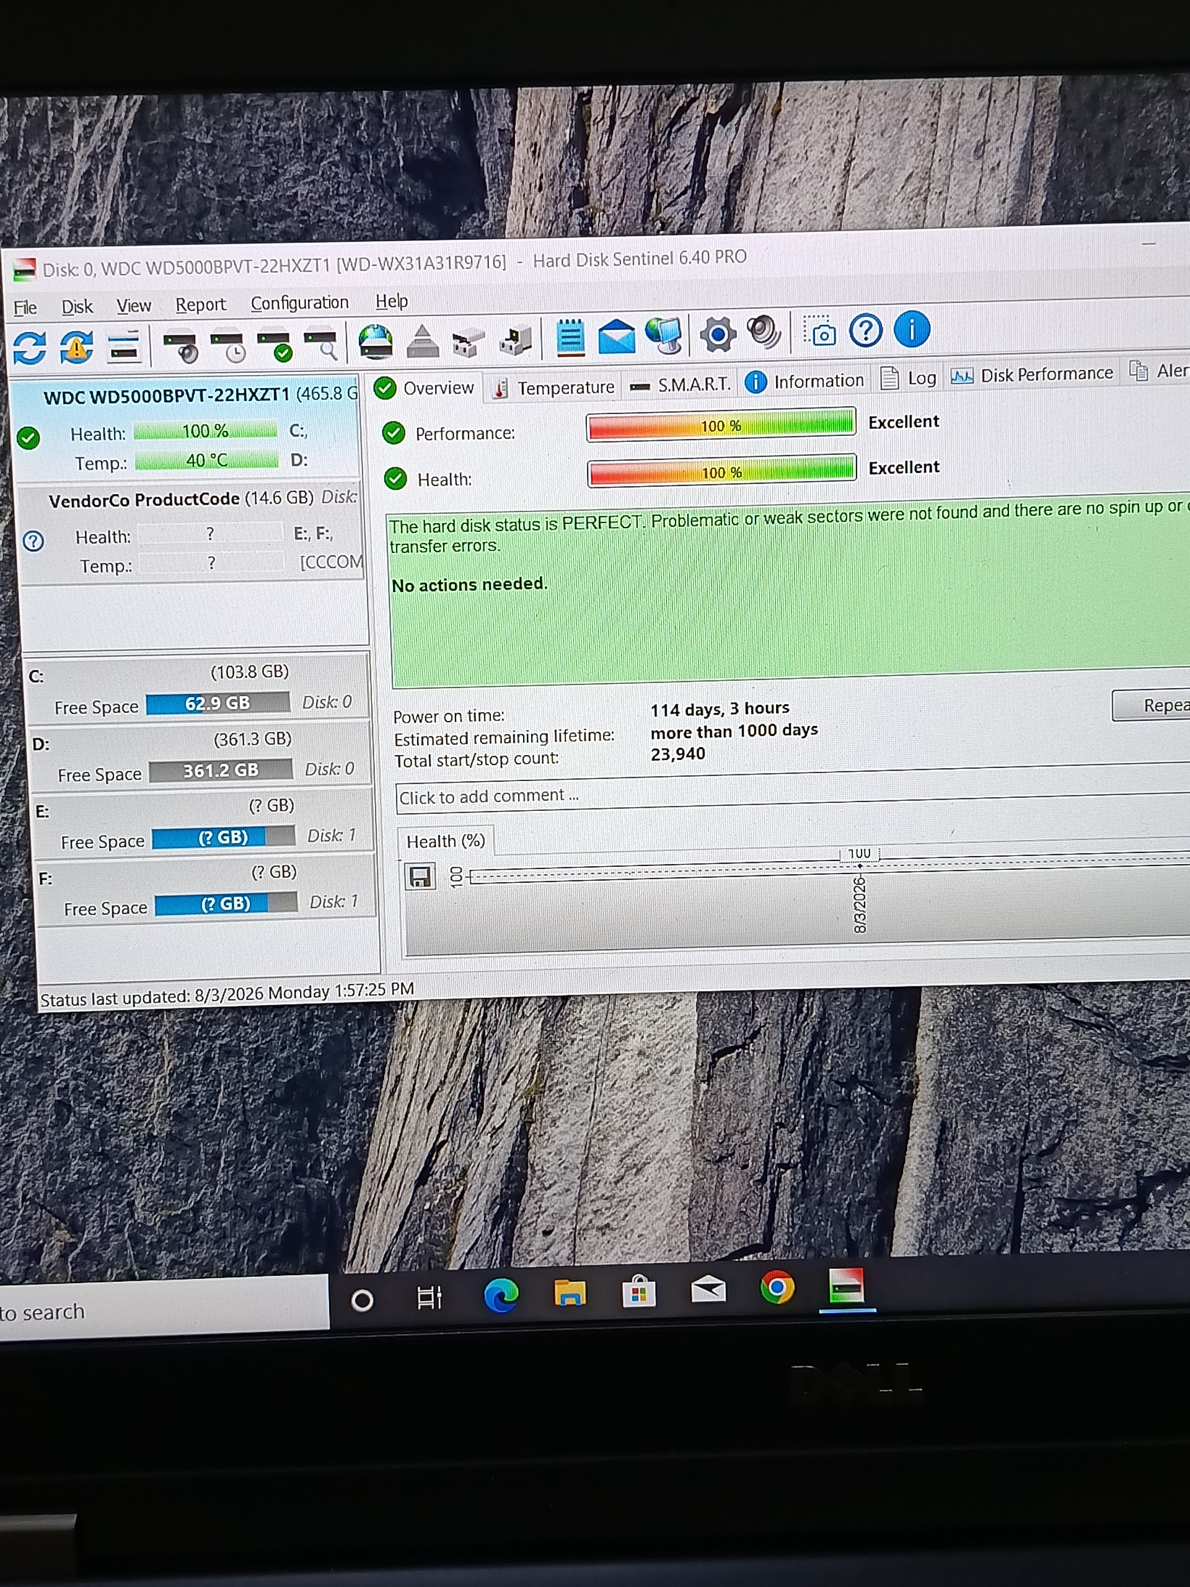This screenshot has height=1587, width=1190.
Task: Click the overview Health 100 % bar
Action: (x=721, y=472)
